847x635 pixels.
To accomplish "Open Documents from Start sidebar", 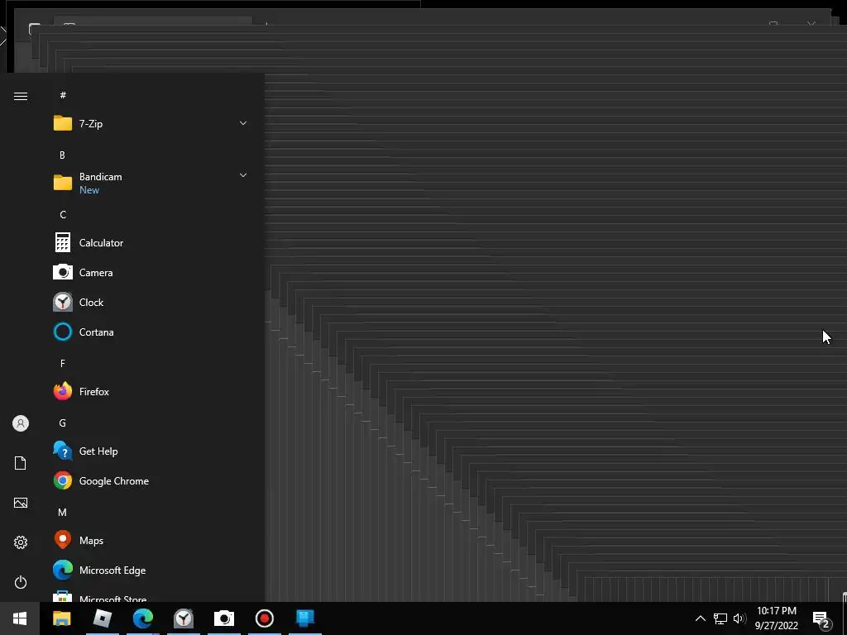I will point(21,463).
